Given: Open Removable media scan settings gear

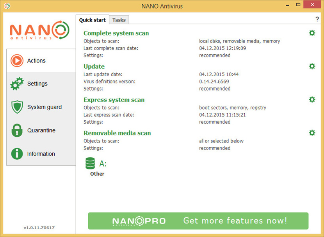Looking at the screenshot, I should point(312,133).
